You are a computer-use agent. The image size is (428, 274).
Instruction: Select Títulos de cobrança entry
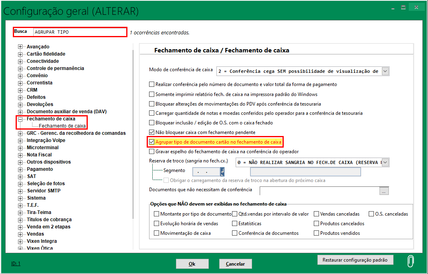pos(49,220)
